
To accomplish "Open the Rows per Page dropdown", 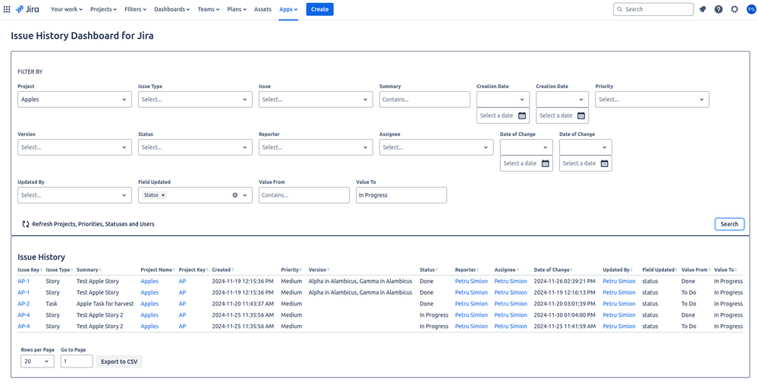I will pyautogui.click(x=38, y=361).
